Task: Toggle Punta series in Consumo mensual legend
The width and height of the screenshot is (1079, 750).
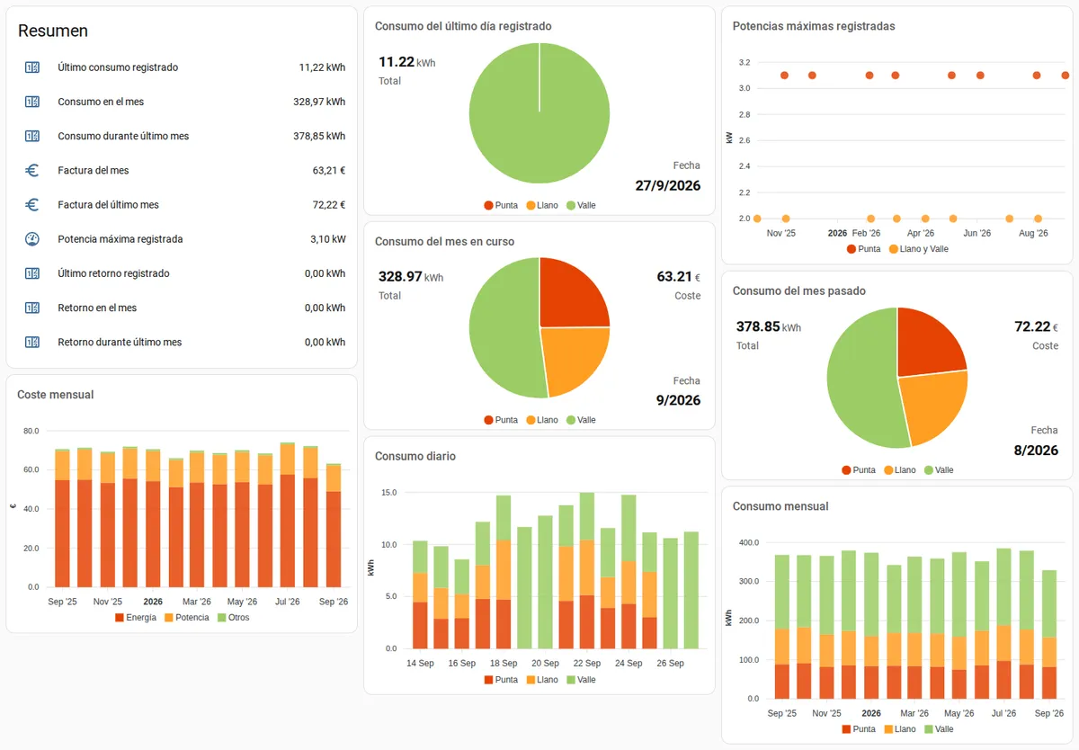Action: point(859,729)
